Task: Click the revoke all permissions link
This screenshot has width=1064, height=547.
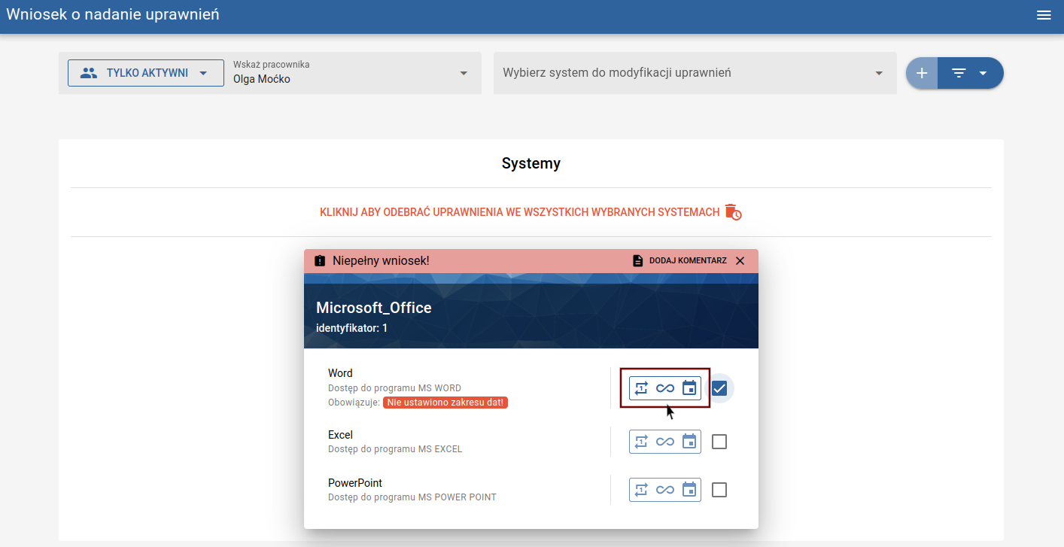Action: click(x=530, y=212)
